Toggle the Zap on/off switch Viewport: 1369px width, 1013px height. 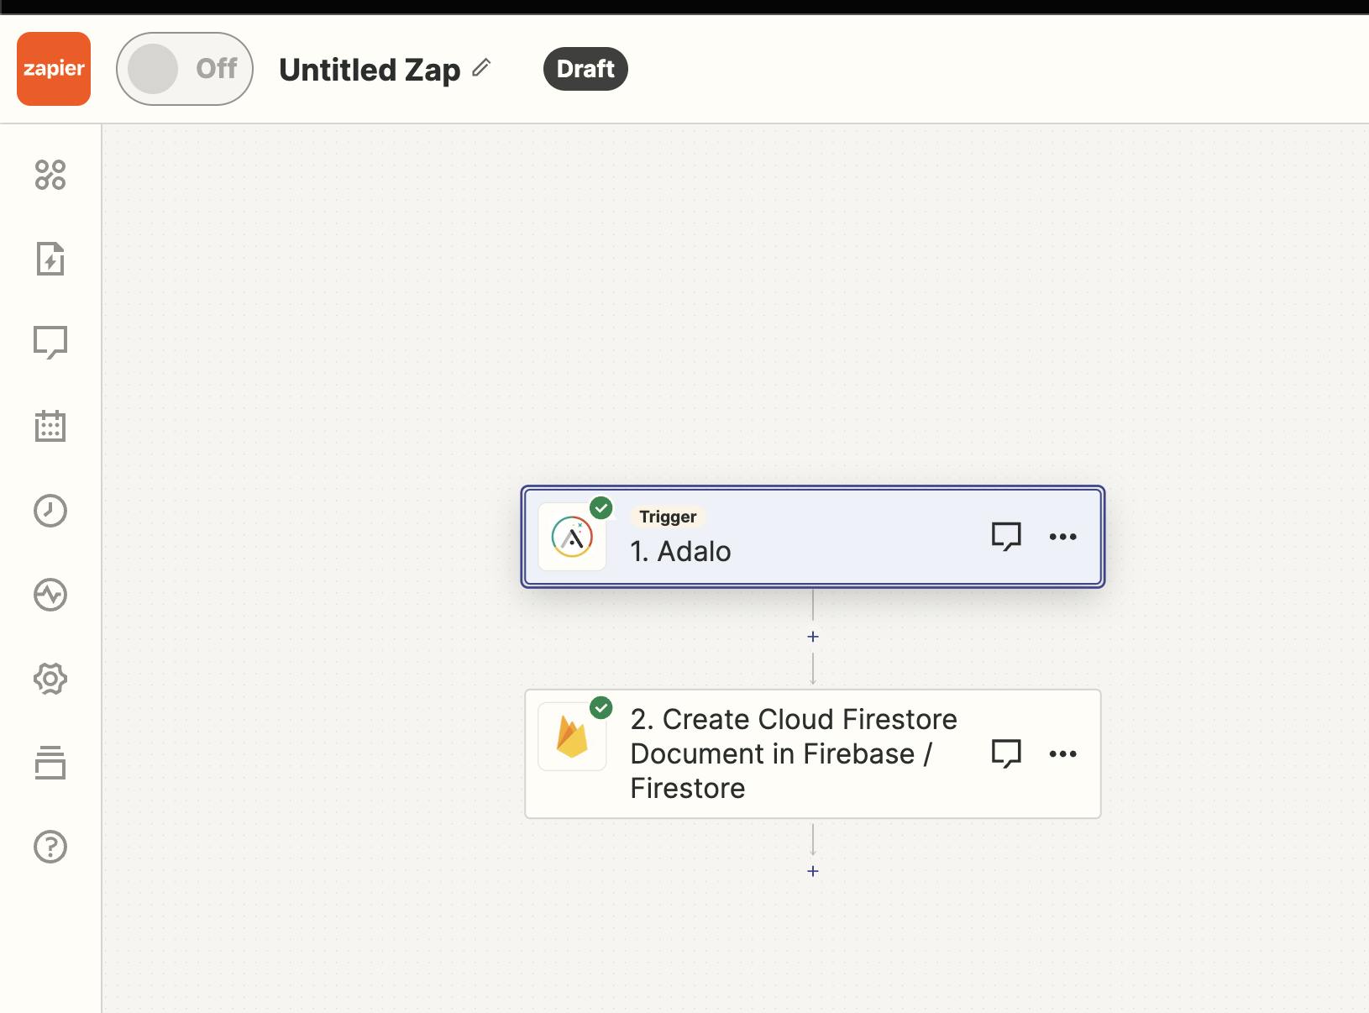(184, 69)
